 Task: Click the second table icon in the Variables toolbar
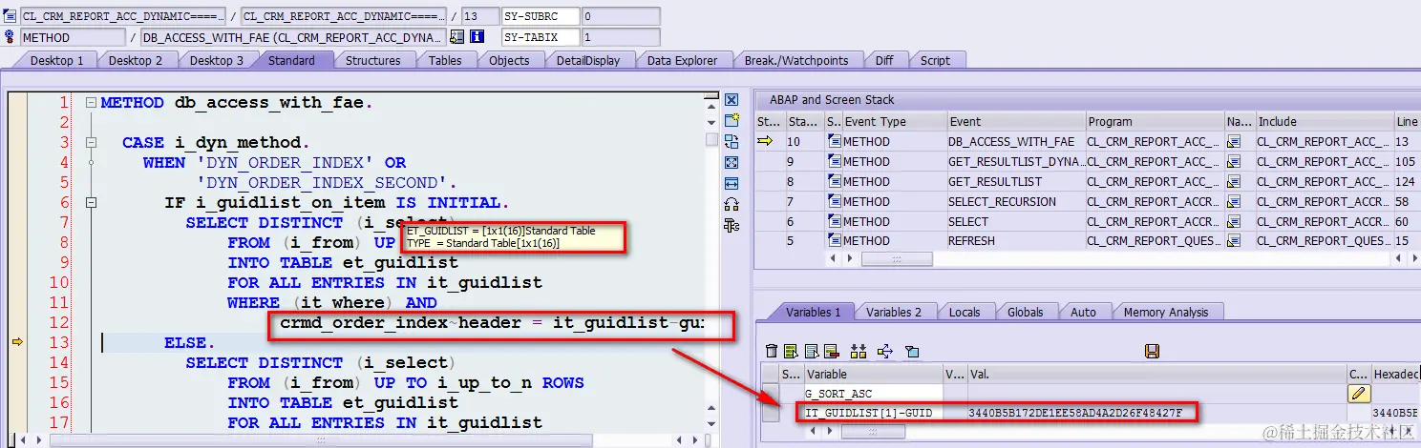[x=791, y=352]
